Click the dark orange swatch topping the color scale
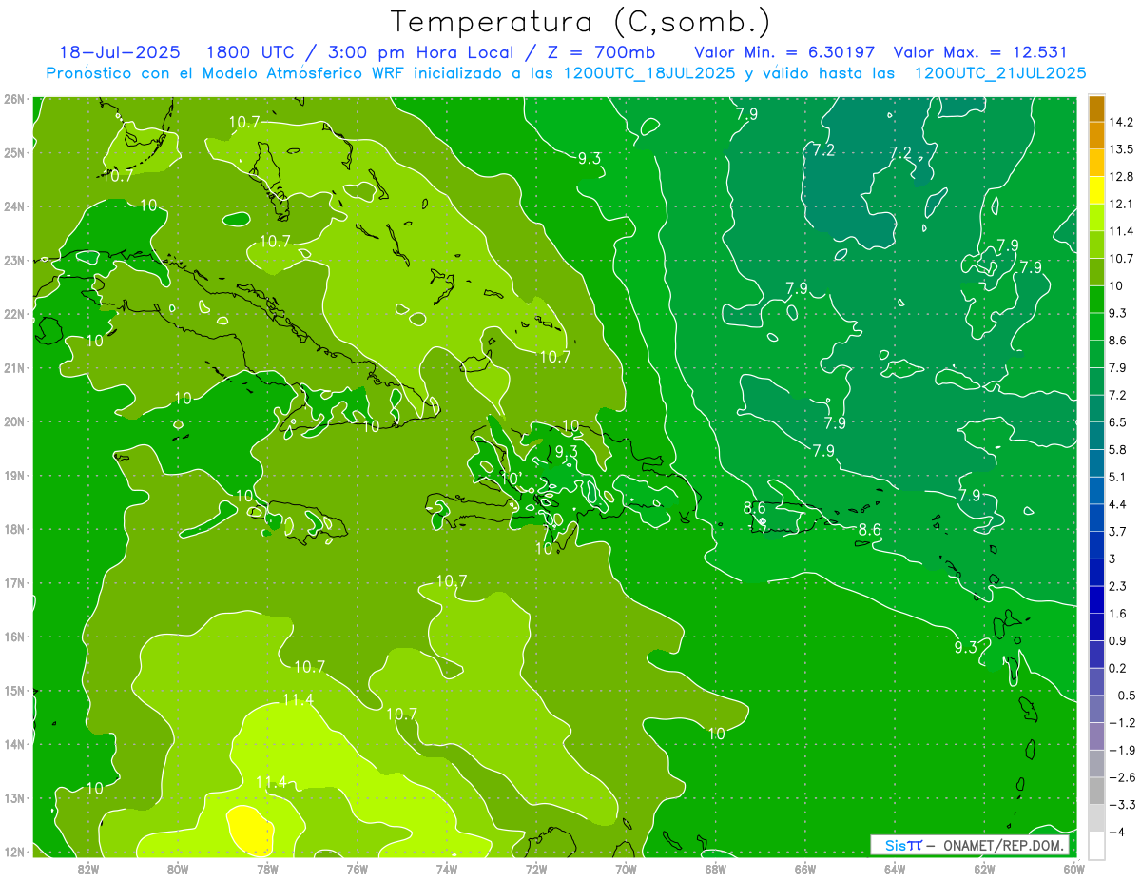The height and width of the screenshot is (882, 1141). click(x=1096, y=108)
